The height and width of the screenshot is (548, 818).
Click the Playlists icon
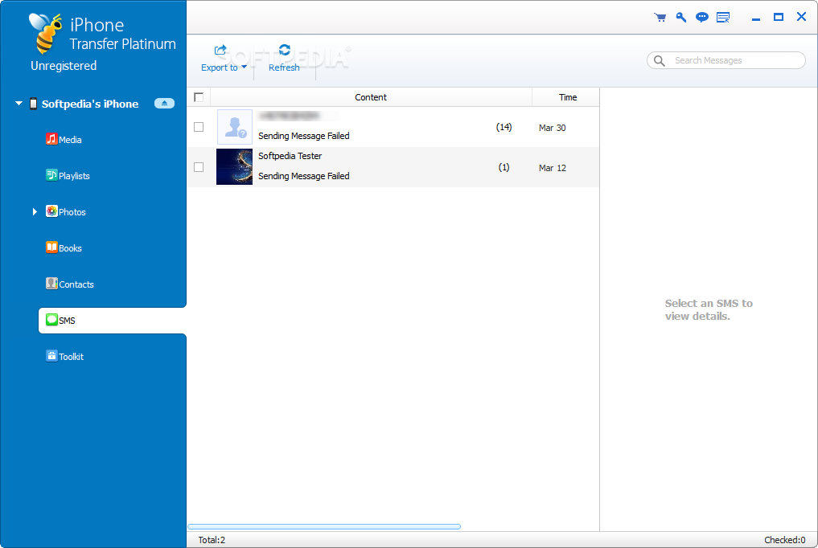[51, 175]
